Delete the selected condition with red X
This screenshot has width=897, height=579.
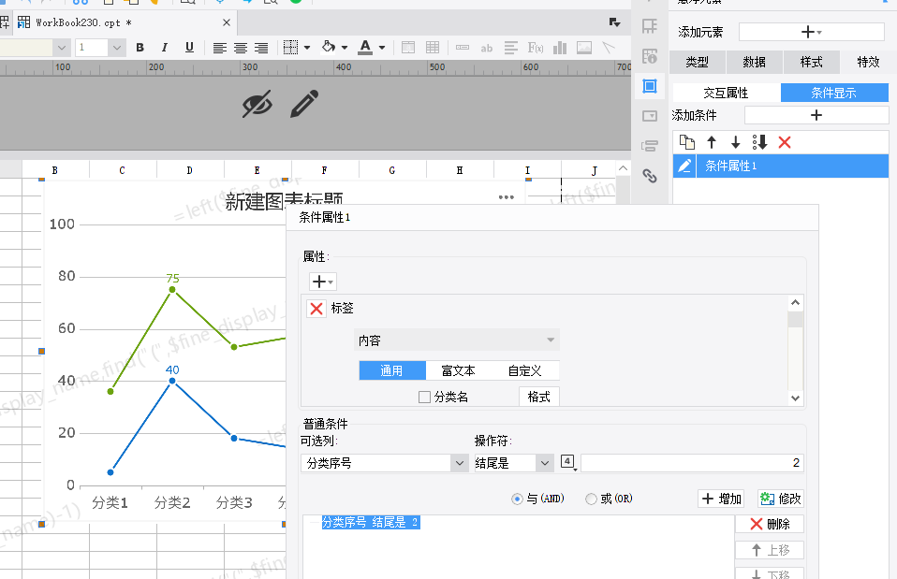[x=785, y=142]
